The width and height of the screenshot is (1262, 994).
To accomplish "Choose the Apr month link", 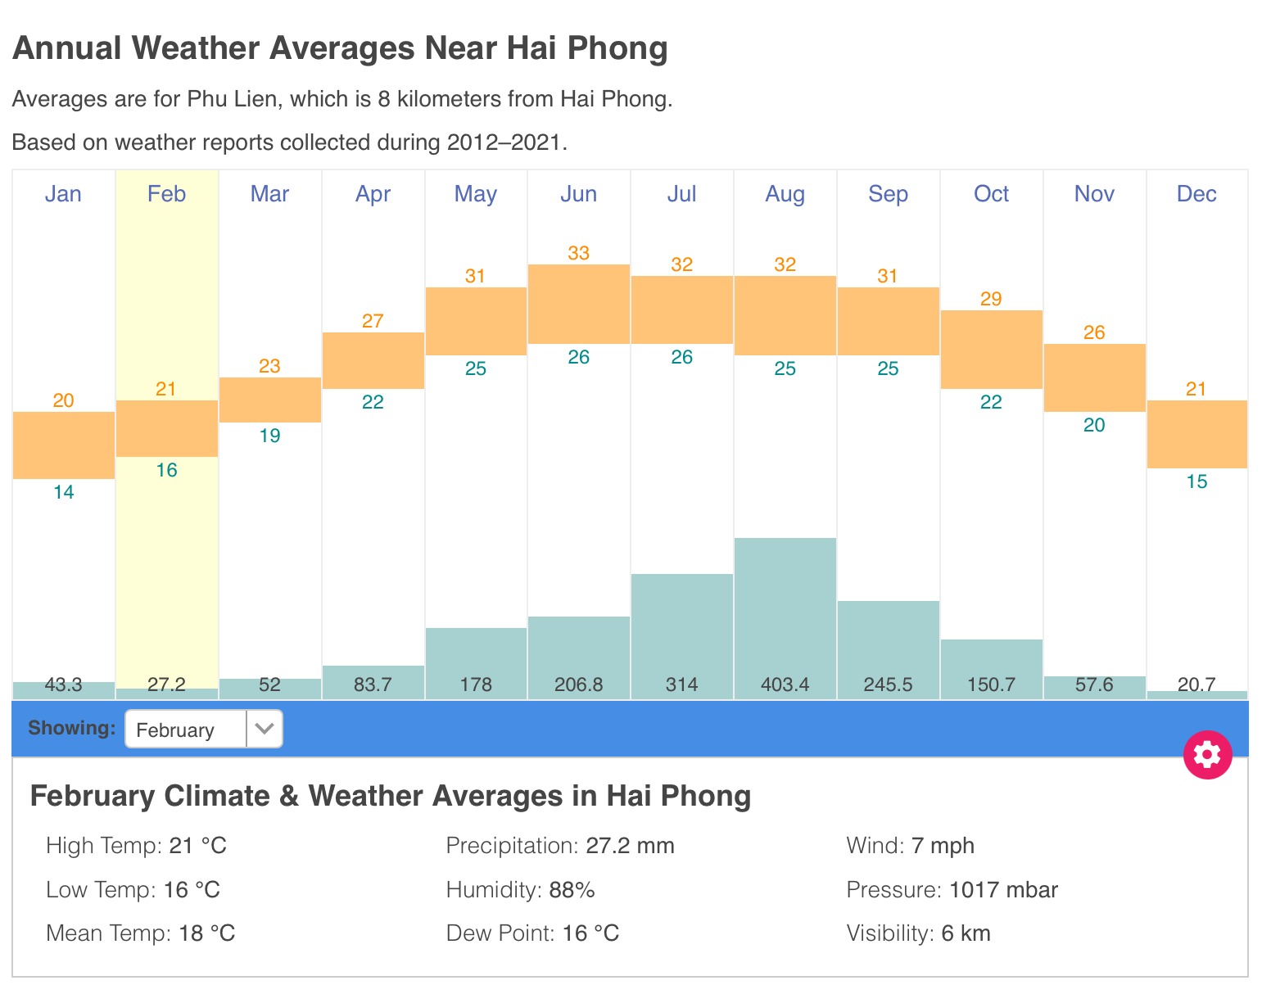I will pyautogui.click(x=373, y=194).
